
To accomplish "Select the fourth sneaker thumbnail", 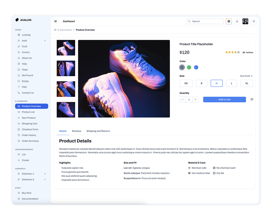I will point(66,110).
